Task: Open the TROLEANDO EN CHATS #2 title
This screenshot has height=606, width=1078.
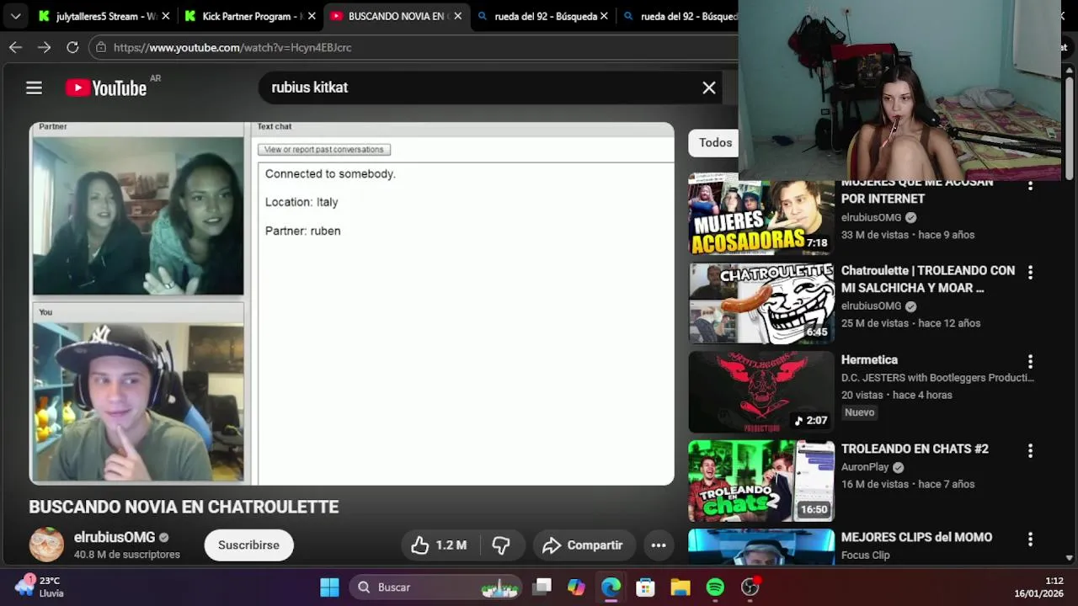Action: pyautogui.click(x=915, y=449)
